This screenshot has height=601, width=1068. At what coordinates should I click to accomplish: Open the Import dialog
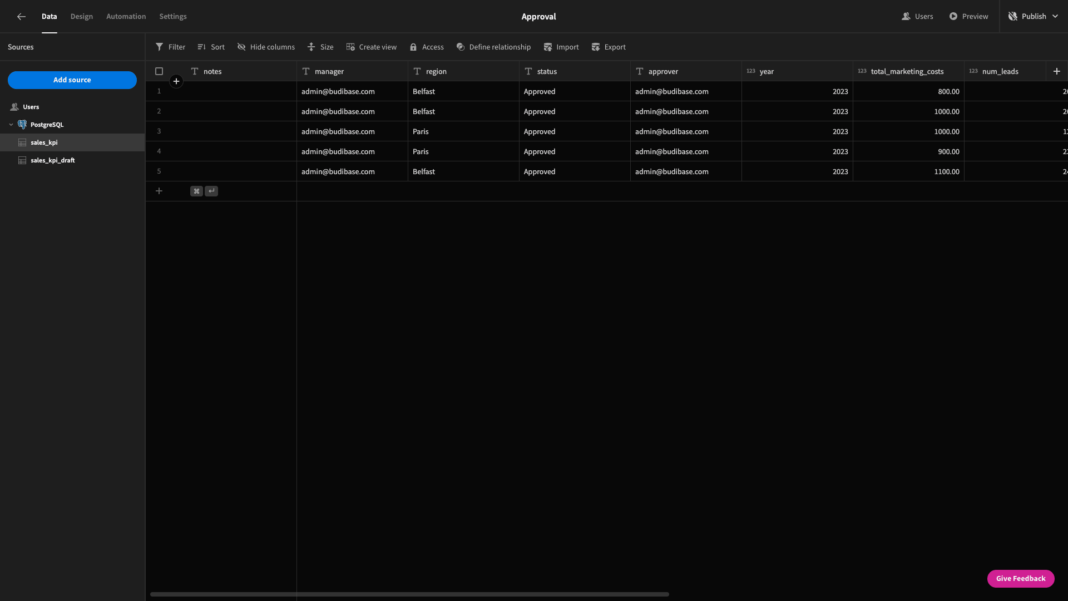pyautogui.click(x=561, y=47)
